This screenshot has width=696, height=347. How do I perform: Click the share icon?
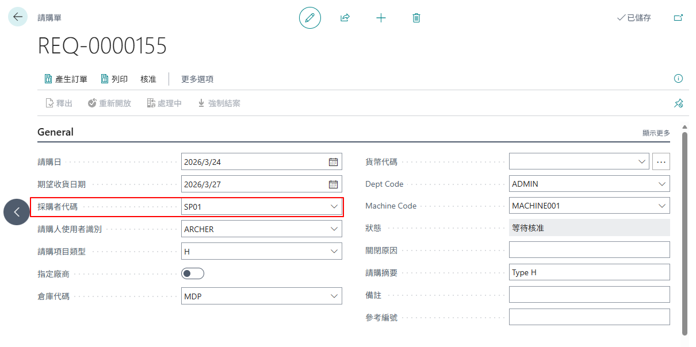345,18
